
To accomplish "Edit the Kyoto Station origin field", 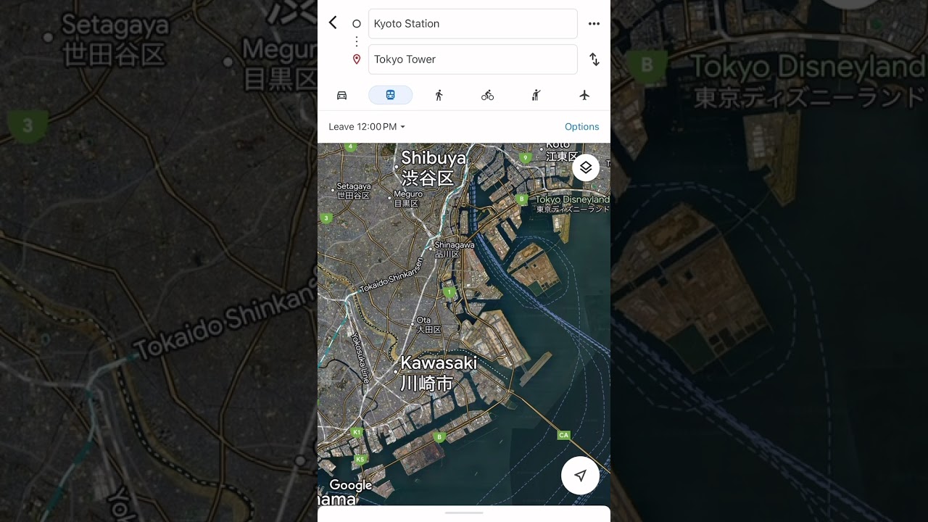I will [473, 24].
